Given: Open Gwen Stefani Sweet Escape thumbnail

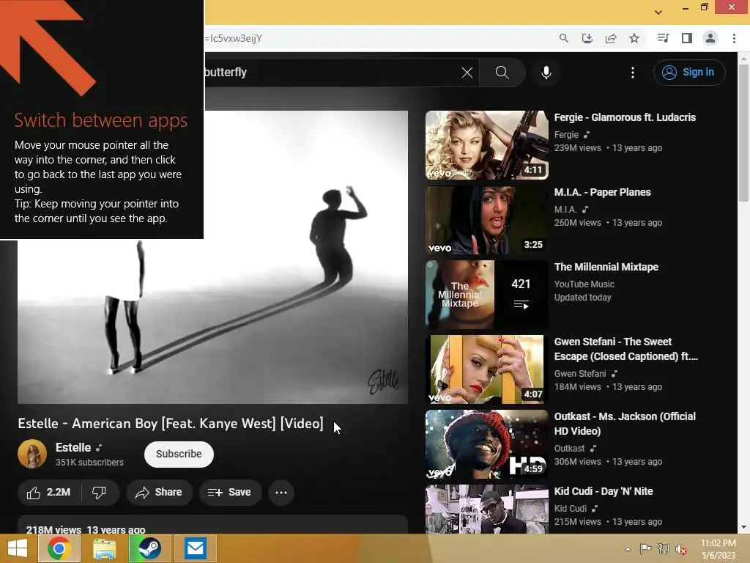Looking at the screenshot, I should tap(487, 369).
